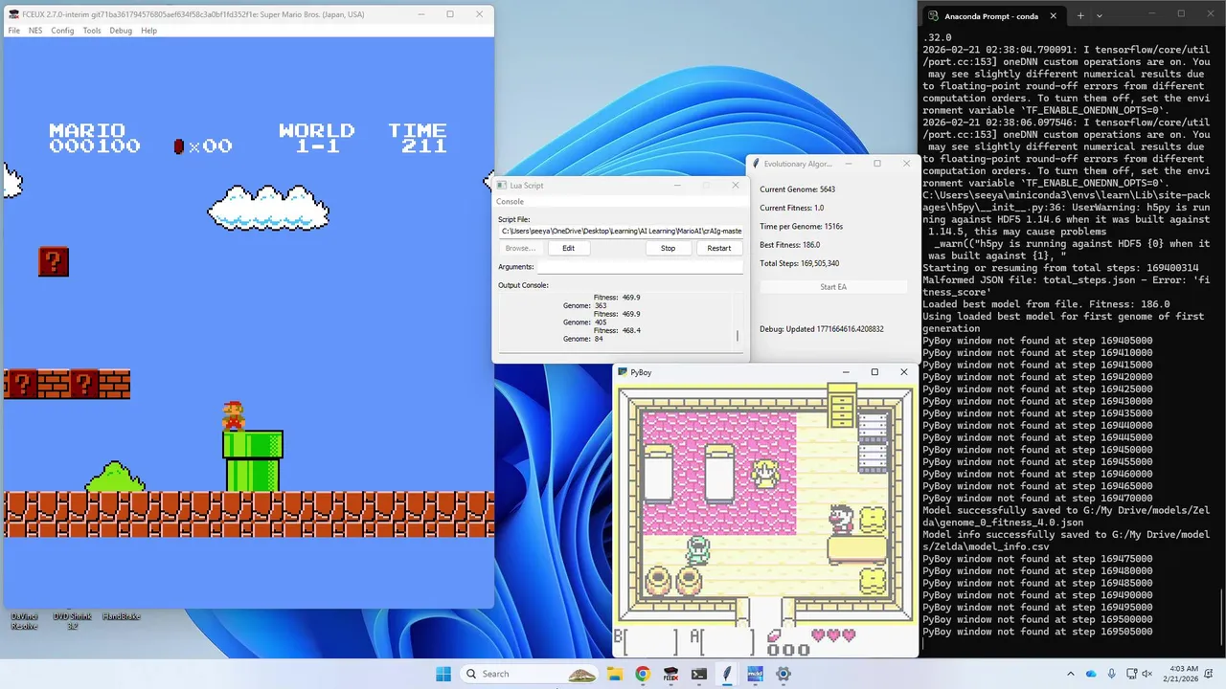Image resolution: width=1226 pixels, height=689 pixels.
Task: Maximize the PyBoy window
Action: tap(874, 372)
